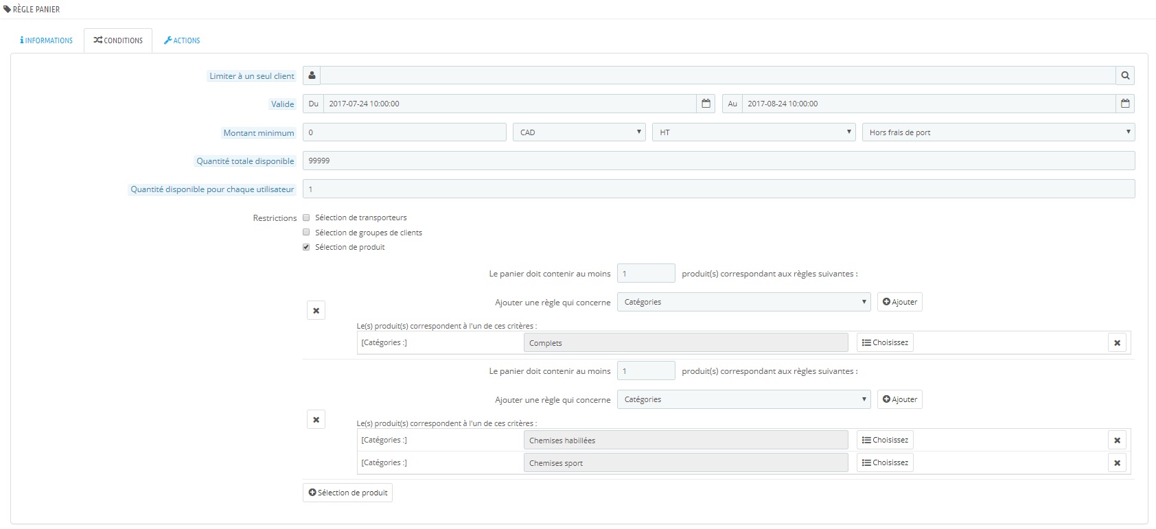Focus the Limiter à un seul client field
Screen dimensions: 1156x529
pyautogui.click(x=718, y=75)
